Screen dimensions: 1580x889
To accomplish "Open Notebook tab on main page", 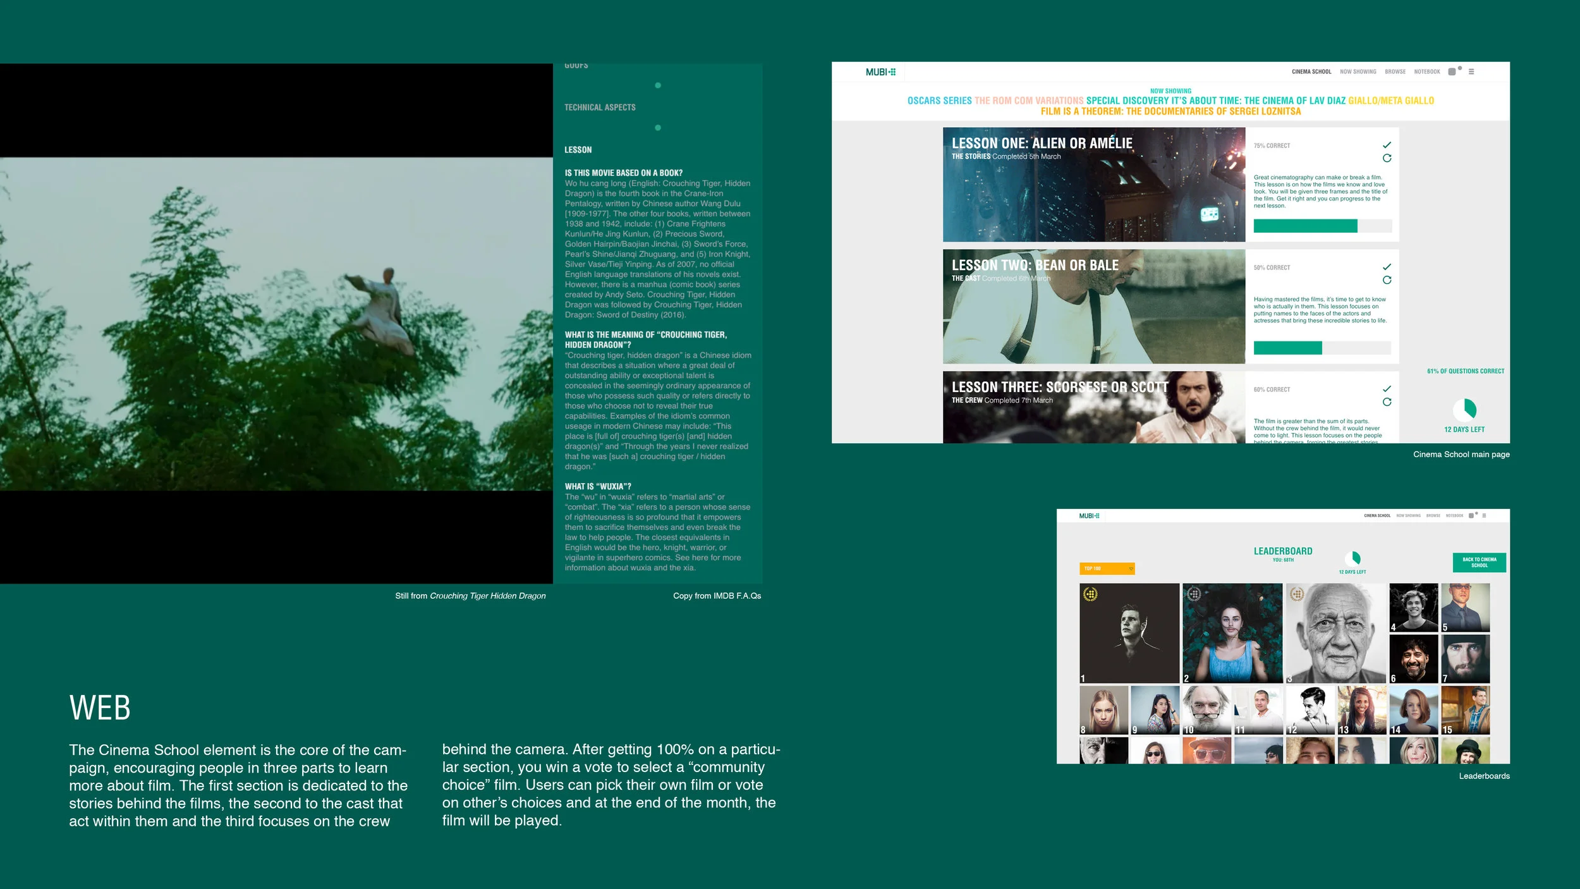I will tap(1427, 72).
